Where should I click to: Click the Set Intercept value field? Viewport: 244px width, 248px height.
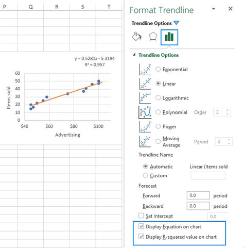click(x=217, y=217)
